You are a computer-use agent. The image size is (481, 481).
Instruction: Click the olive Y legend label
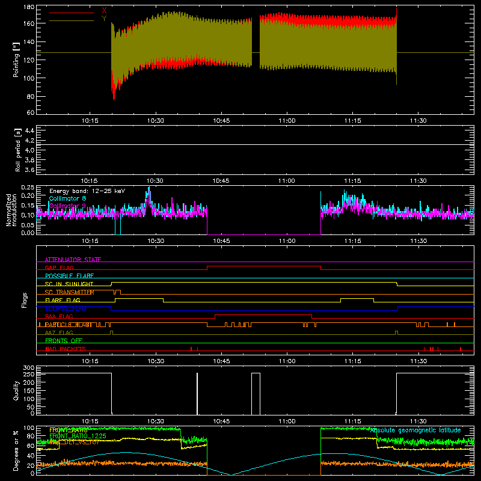(x=104, y=19)
